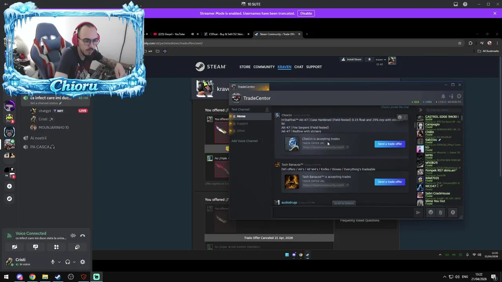Mute Discord microphone
Viewport: 502px width, 282px height.
click(53, 262)
